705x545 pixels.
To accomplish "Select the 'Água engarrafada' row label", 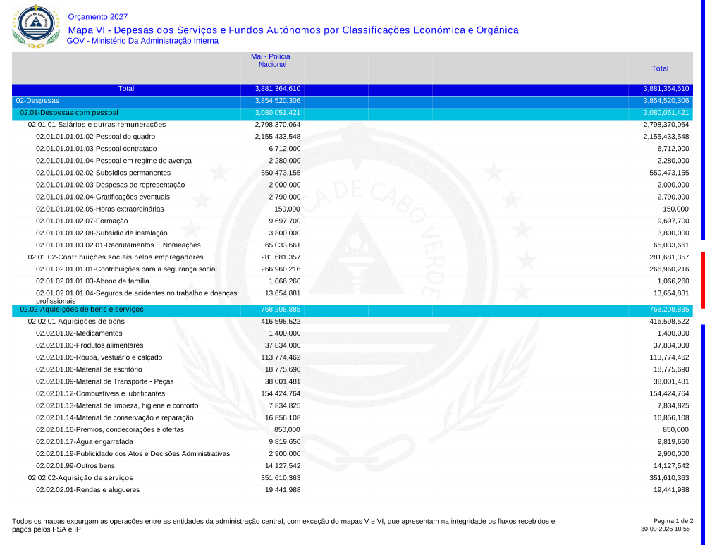I will tap(85, 442).
